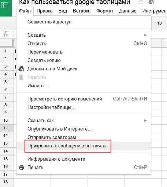Screen dimensions: 167x187
Task: Click the trash icon beside Удалить
Action: (21, 77)
